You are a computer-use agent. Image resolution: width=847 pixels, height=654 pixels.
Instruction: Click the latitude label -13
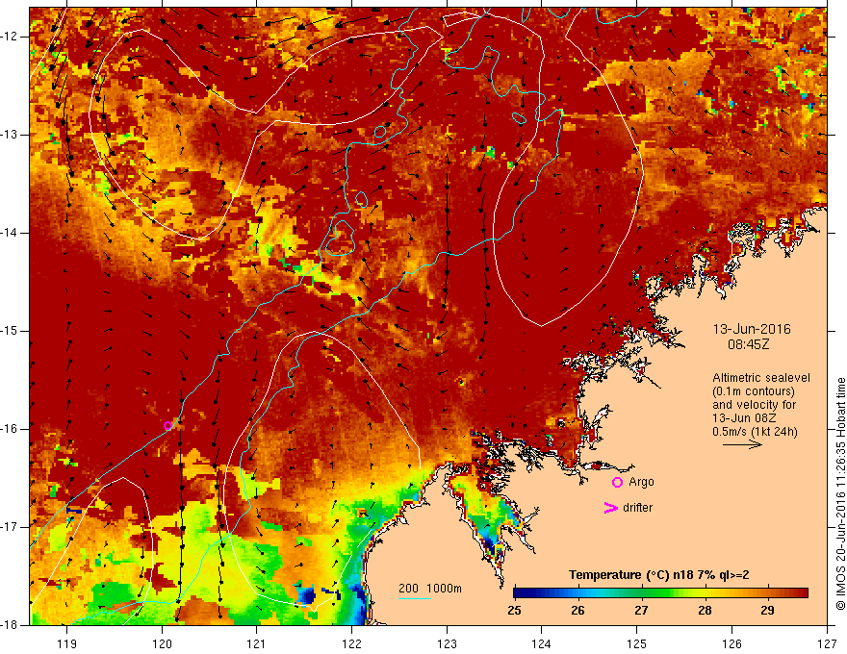[11, 135]
